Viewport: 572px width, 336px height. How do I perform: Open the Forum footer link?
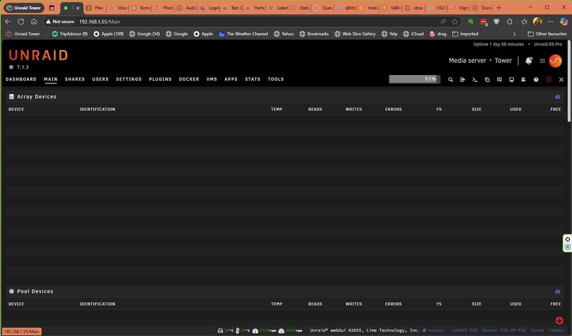(x=537, y=330)
